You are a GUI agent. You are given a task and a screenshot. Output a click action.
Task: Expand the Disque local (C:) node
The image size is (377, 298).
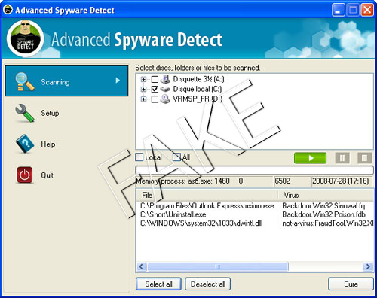pos(143,89)
